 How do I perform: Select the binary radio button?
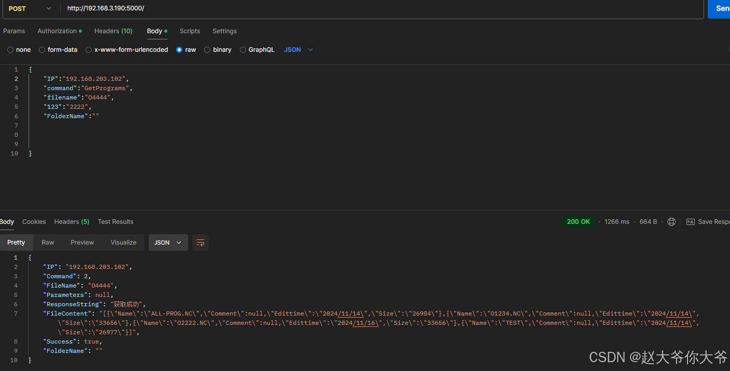(x=207, y=50)
